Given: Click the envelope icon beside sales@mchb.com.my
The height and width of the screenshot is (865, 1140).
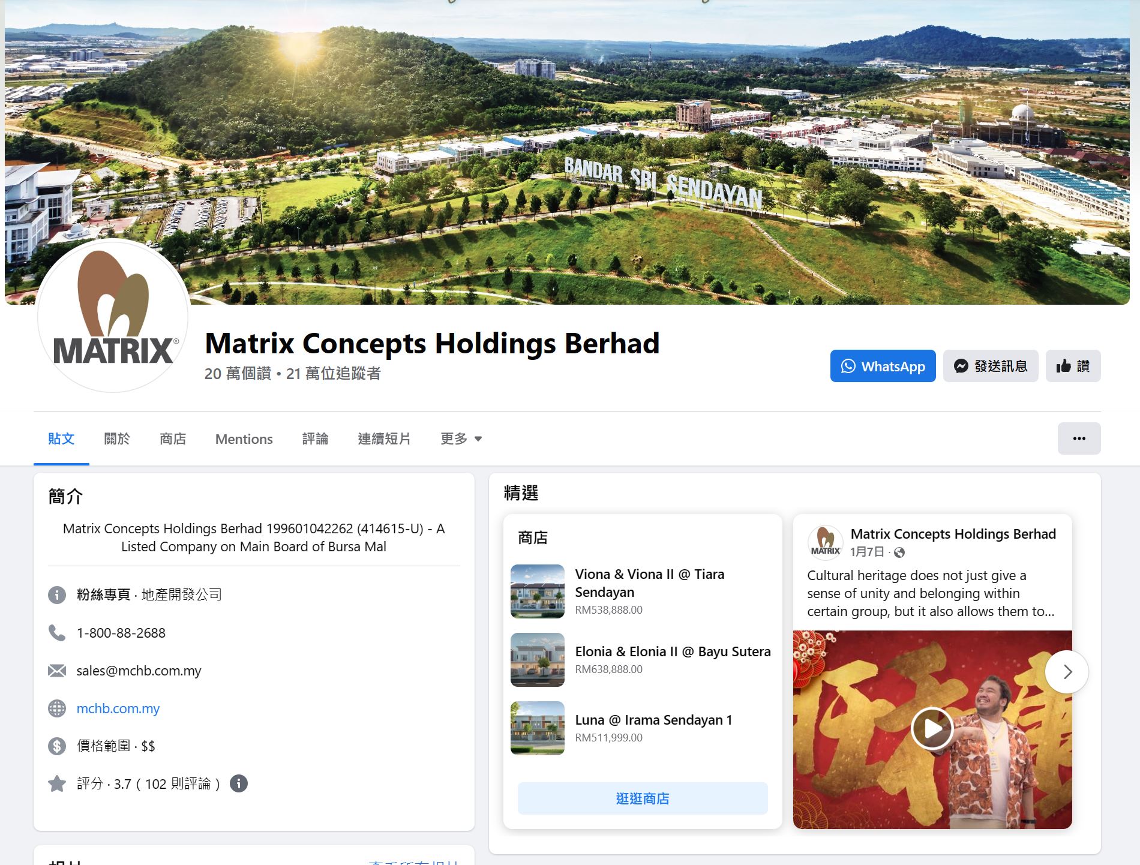Looking at the screenshot, I should [57, 671].
